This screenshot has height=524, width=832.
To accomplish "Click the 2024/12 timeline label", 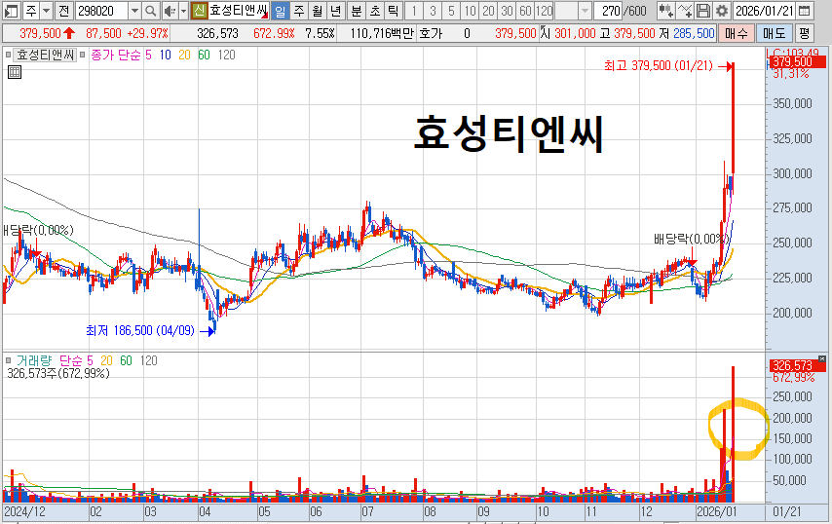I will tap(24, 512).
